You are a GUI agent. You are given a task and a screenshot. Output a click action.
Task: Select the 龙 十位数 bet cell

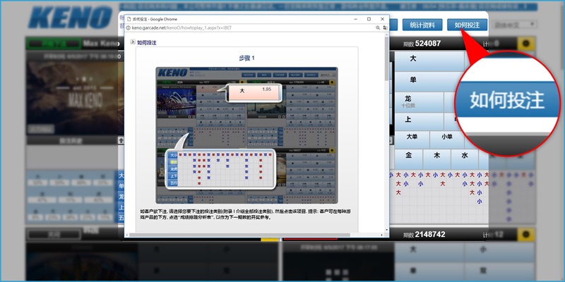(419, 102)
